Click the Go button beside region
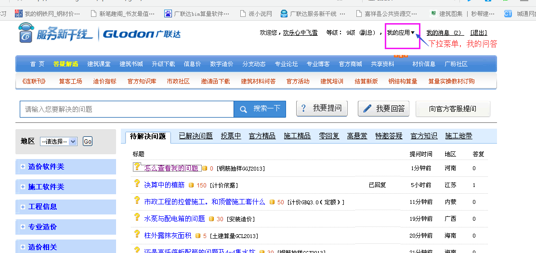The width and height of the screenshot is (536, 253). pyautogui.click(x=88, y=141)
